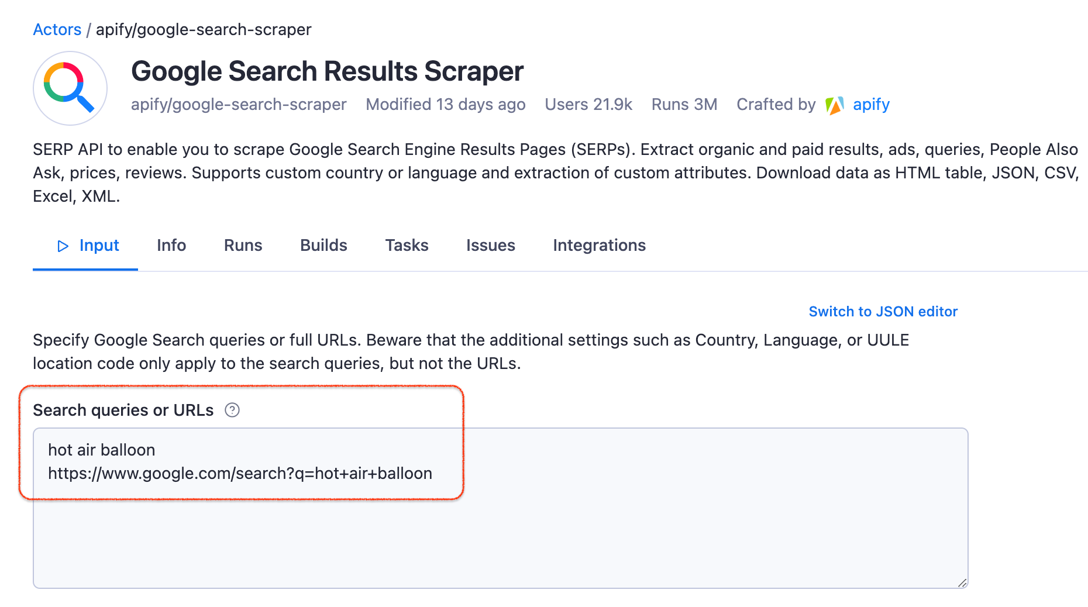This screenshot has width=1088, height=607.
Task: Open help tooltip for Search queries or URLs
Action: [232, 410]
